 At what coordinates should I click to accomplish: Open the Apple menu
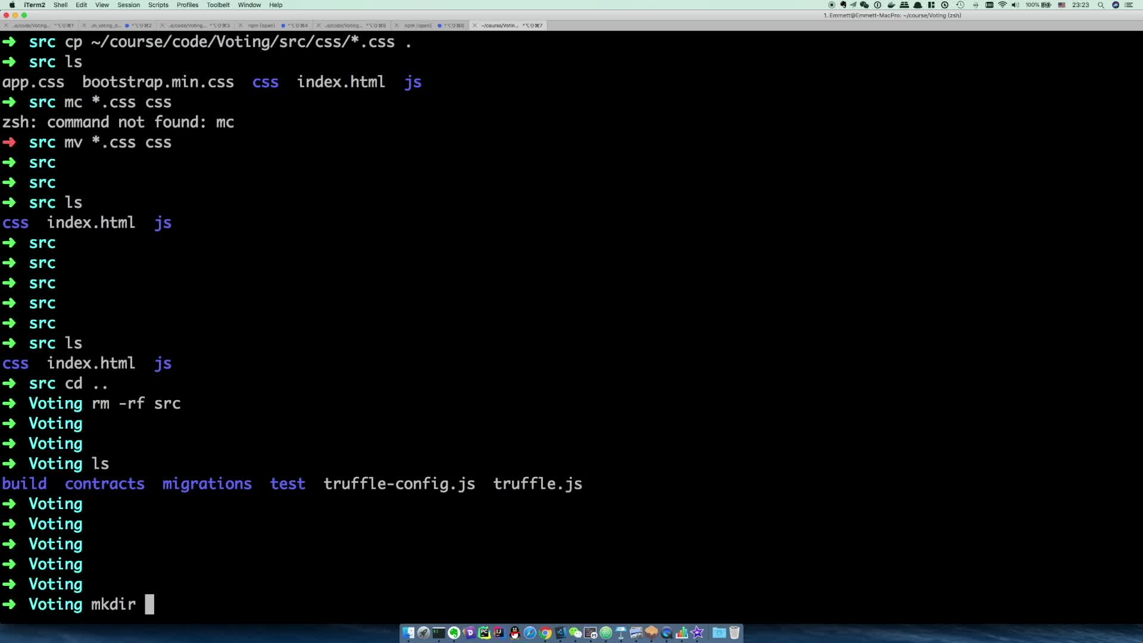click(x=12, y=5)
